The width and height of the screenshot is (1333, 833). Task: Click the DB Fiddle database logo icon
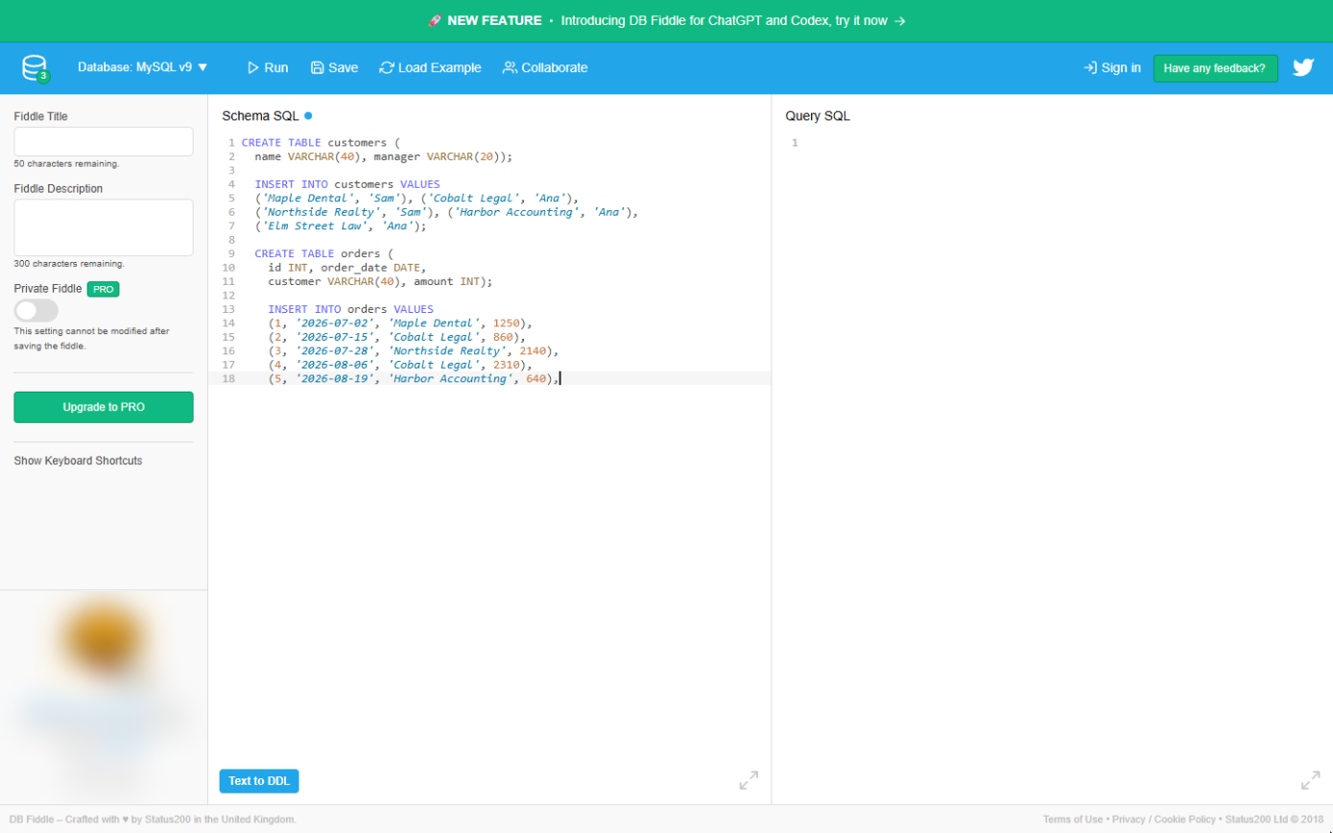click(x=36, y=68)
